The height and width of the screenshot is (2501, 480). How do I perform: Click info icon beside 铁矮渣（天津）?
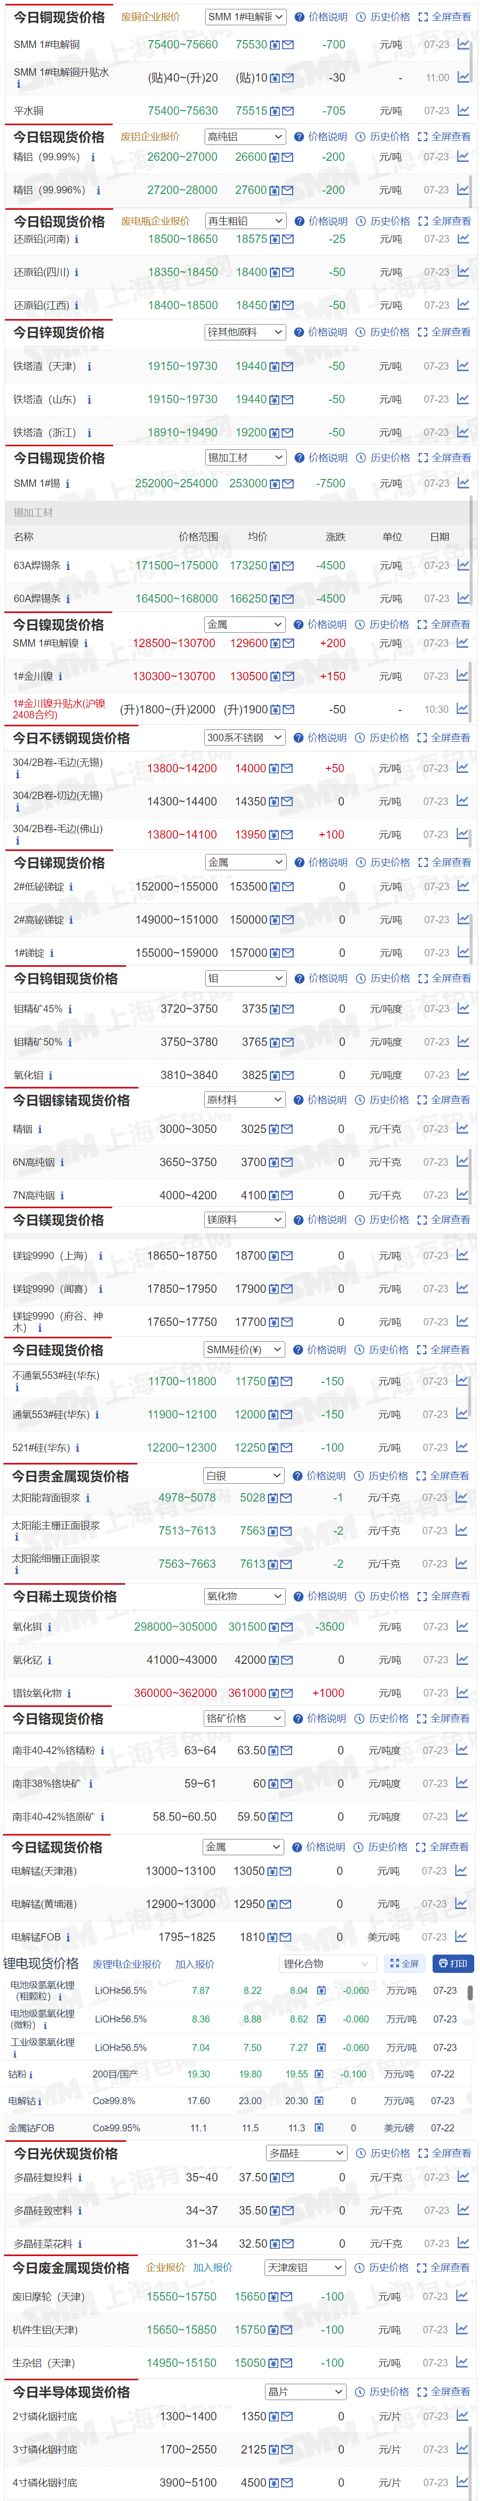click(x=89, y=366)
